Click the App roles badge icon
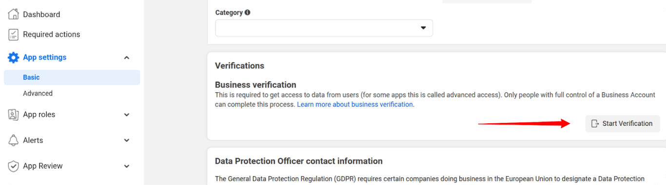Image resolution: width=666 pixels, height=185 pixels. point(14,115)
